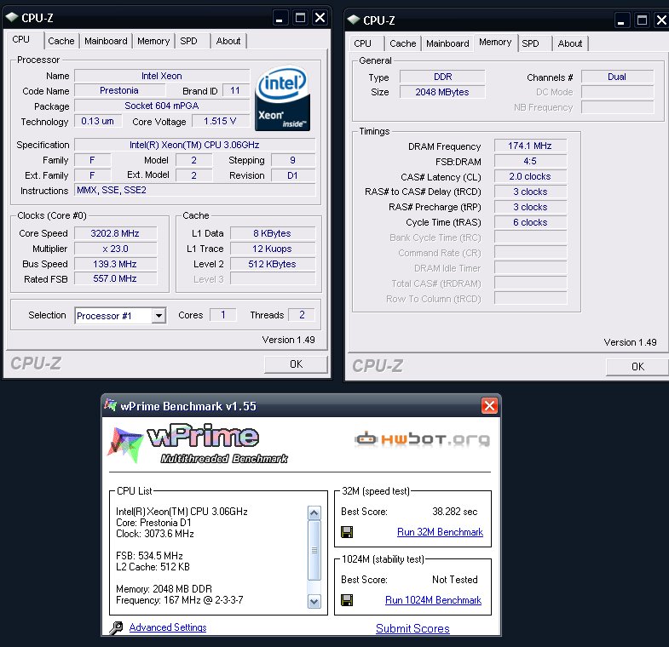Click the CPU-Z icon in left window title bar
This screenshot has height=647, width=669.
click(x=12, y=18)
